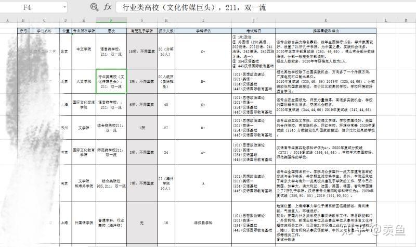Select column D header
The image size is (416, 247).
(66, 20)
